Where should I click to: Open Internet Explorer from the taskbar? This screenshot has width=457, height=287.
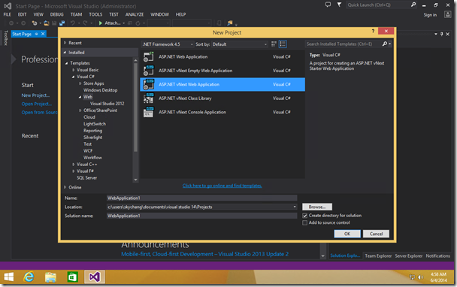pyautogui.click(x=29, y=276)
